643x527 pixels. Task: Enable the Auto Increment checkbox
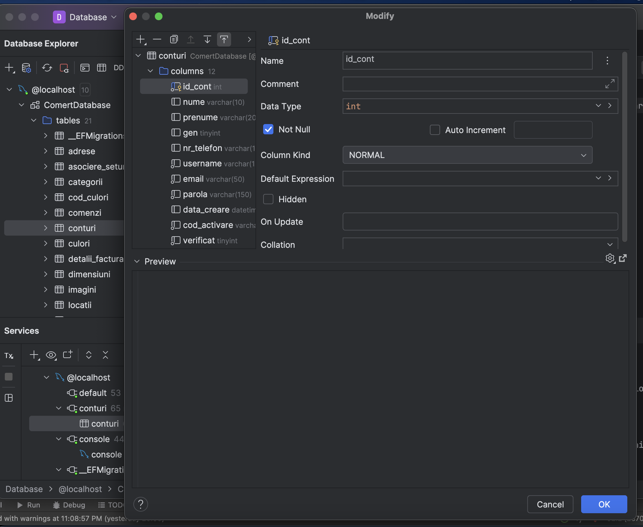click(435, 130)
